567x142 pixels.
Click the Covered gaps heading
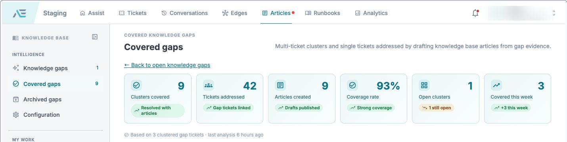click(x=153, y=47)
